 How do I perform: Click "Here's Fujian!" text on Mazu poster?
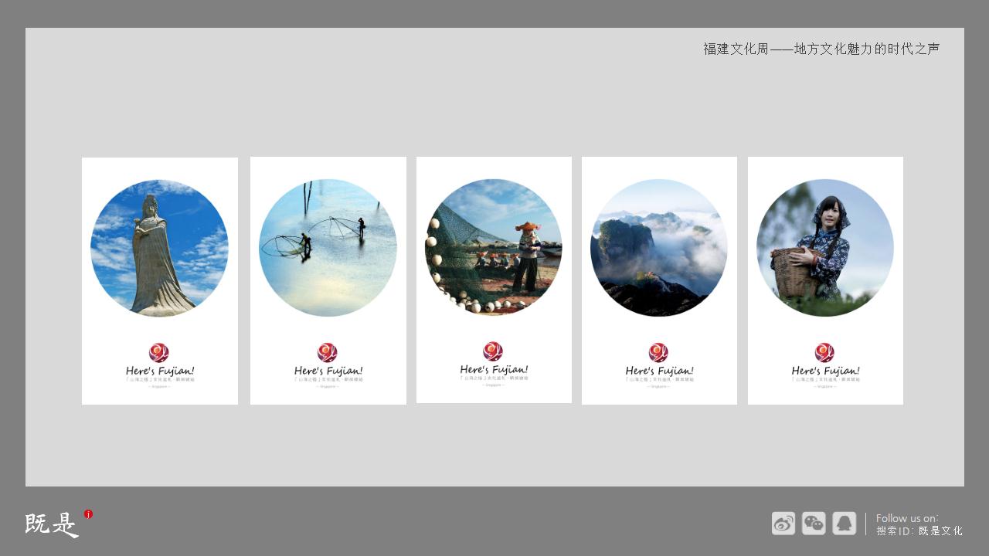click(160, 371)
